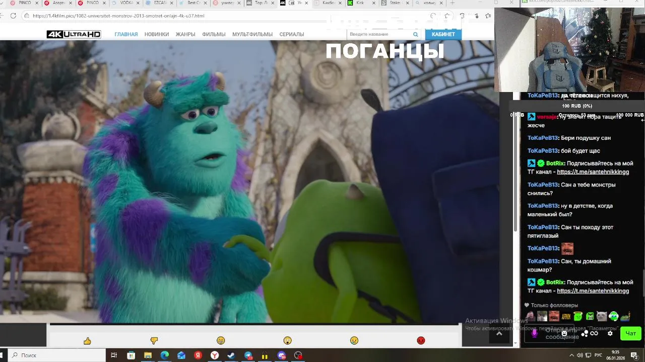Screen dimensions: 645x362
Task: Click the video player frame
Action: click(249, 181)
